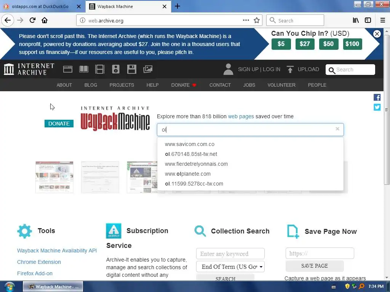Choose suggestion www.fierdetrelyonnais.com
This screenshot has width=390, height=292.
[x=250, y=164]
